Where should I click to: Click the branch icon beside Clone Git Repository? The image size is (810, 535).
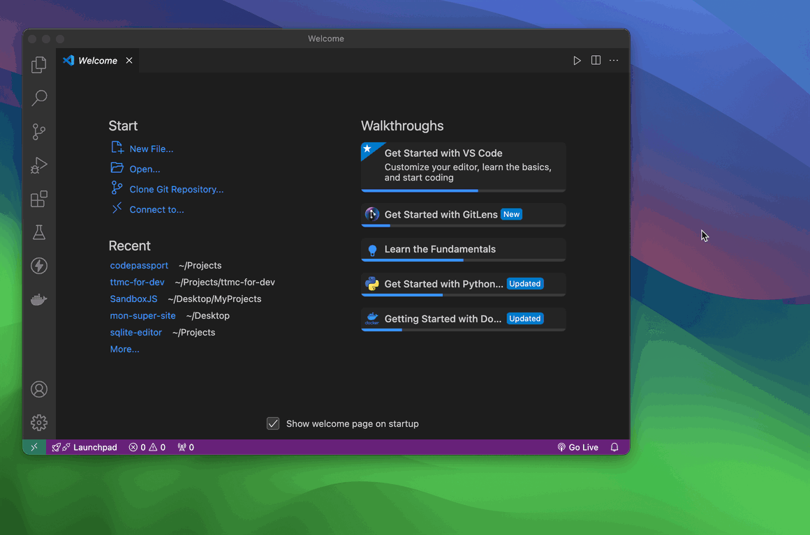pyautogui.click(x=117, y=188)
